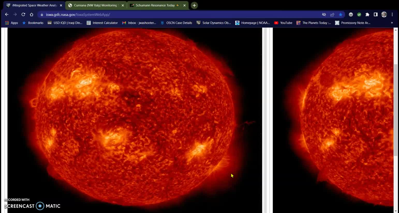
Task: Go back to the previous page
Action: [x=7, y=14]
